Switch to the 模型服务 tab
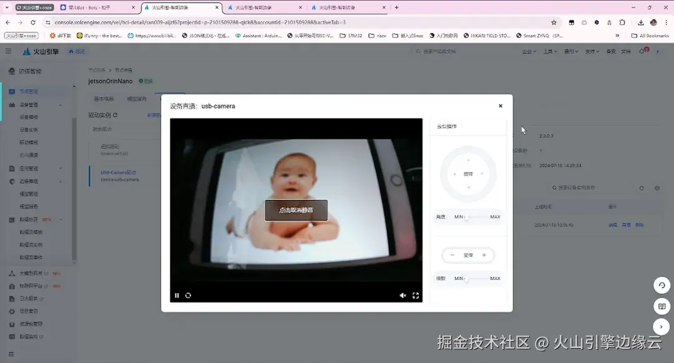 [x=137, y=98]
